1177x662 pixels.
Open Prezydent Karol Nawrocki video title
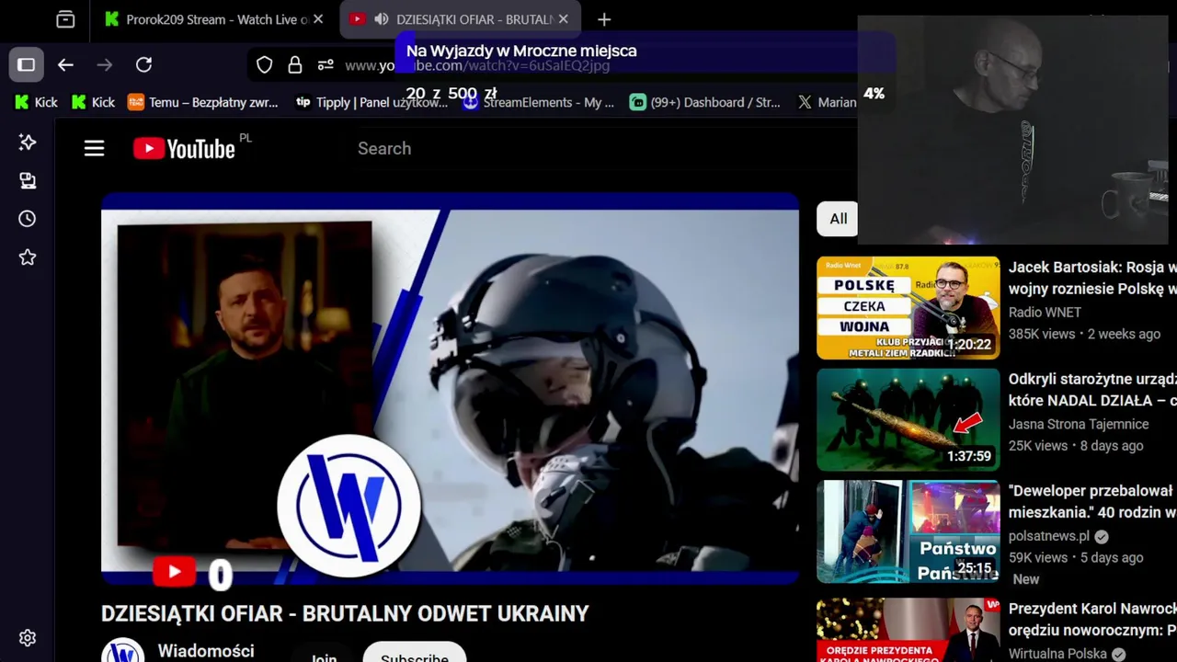1092,620
